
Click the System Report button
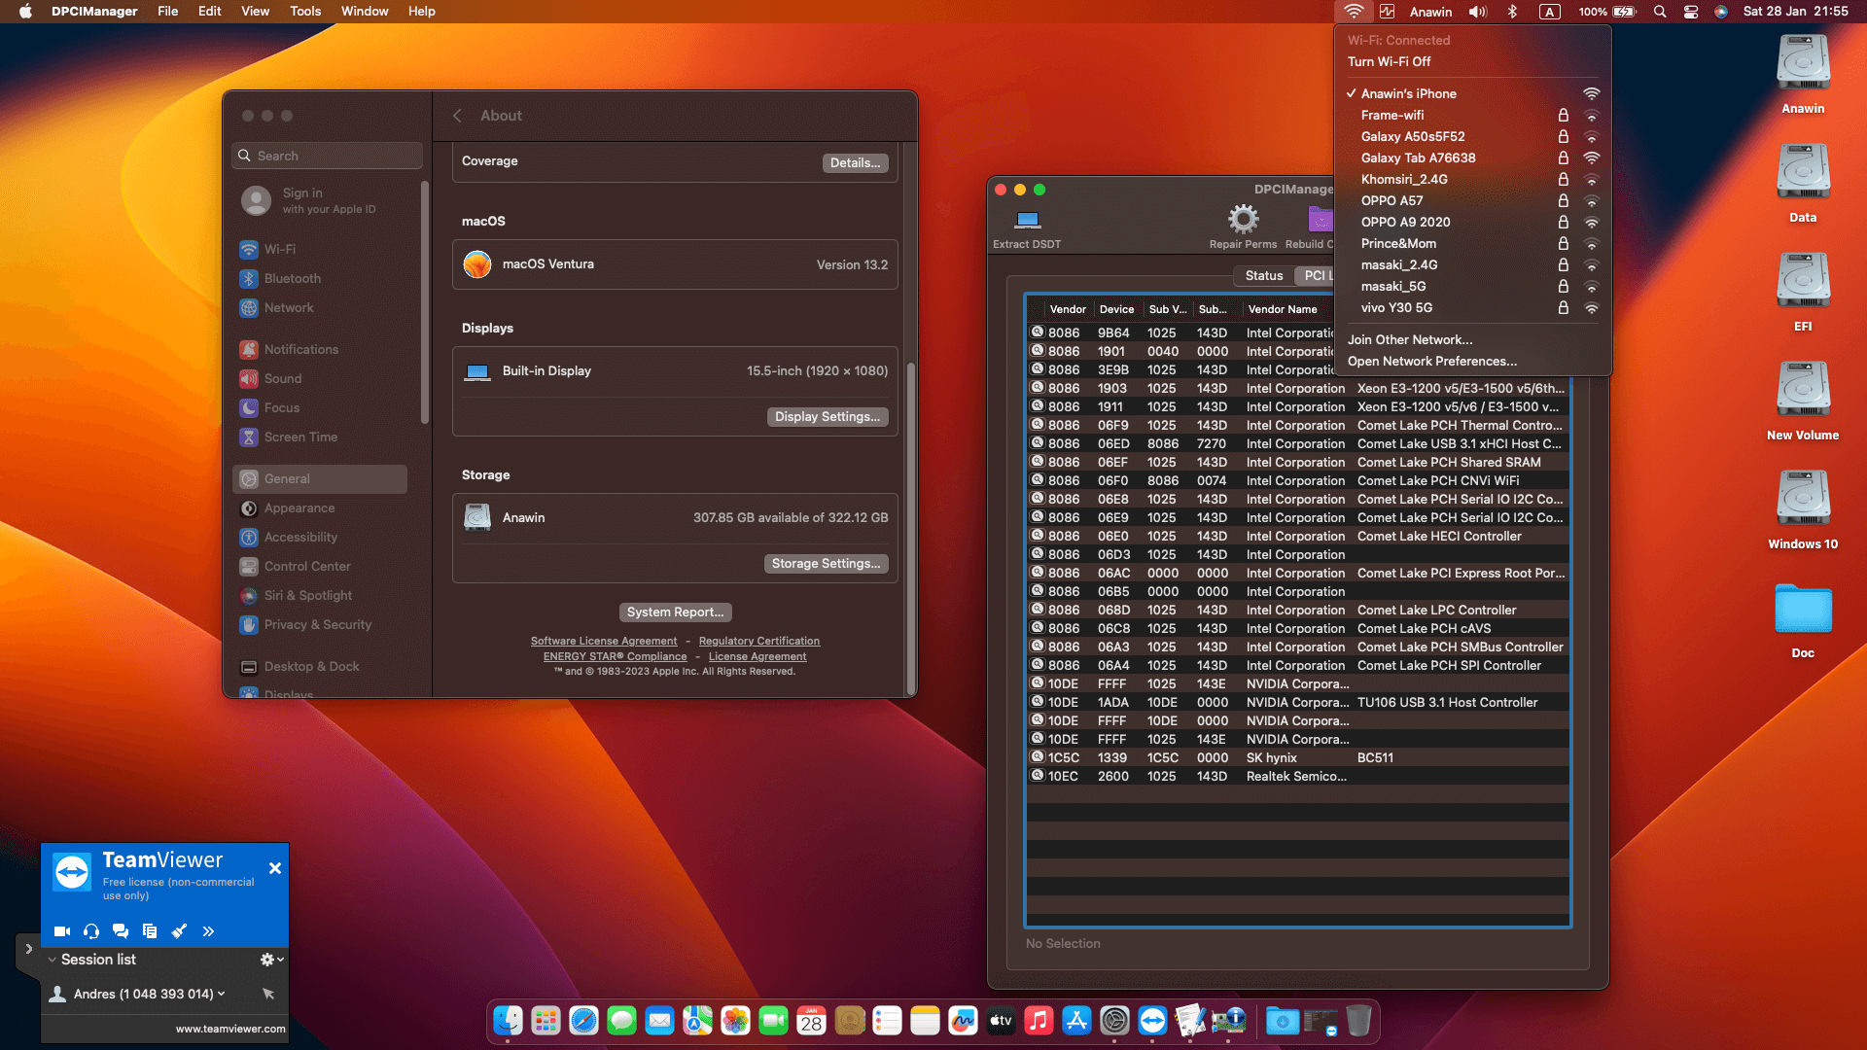pos(675,612)
